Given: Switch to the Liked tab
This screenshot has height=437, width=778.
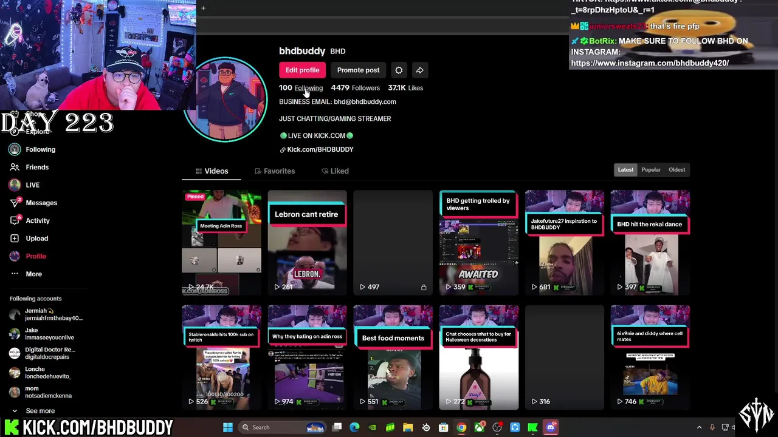Looking at the screenshot, I should pos(335,171).
